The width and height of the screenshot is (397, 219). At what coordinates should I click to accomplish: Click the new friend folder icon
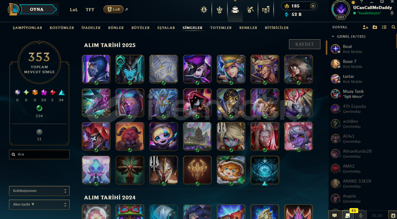pos(375,27)
